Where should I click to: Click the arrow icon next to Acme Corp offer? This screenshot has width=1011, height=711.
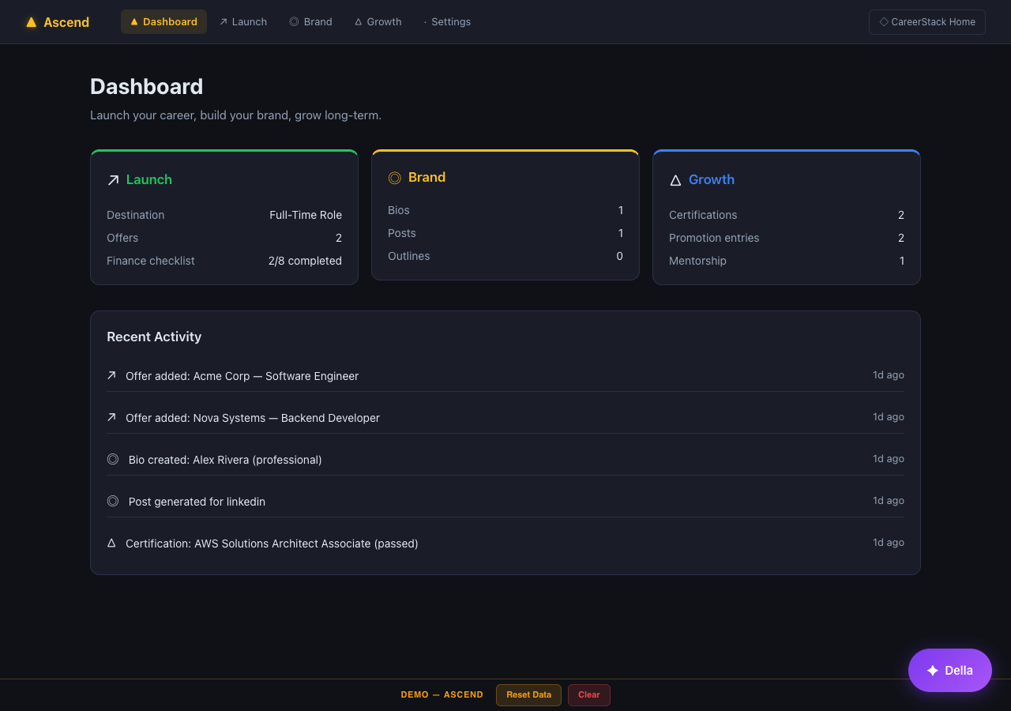(111, 375)
